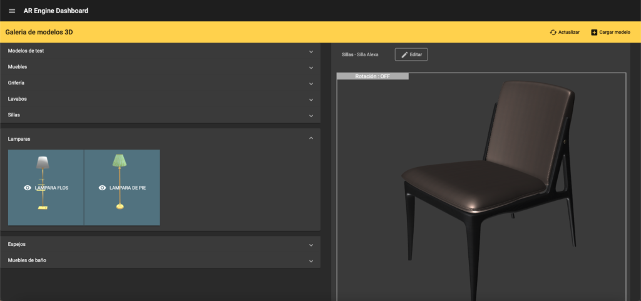Viewport: 641px width, 301px height.
Task: Collapse the Lamparas section
Action: point(311,138)
